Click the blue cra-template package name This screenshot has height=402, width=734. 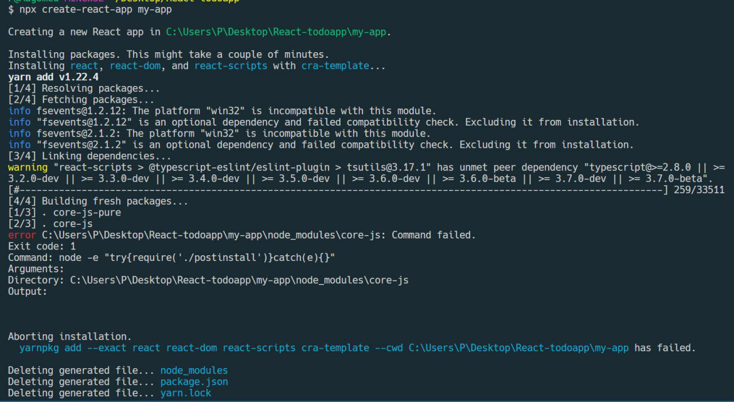click(x=335, y=66)
